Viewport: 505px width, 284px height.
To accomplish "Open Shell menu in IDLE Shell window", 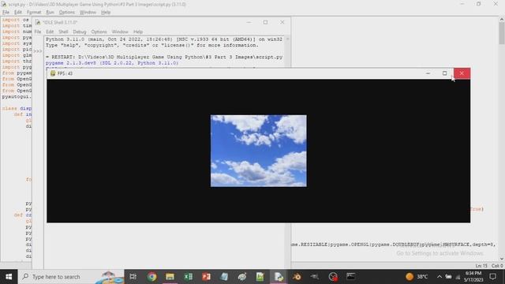I will pyautogui.click(x=63, y=32).
